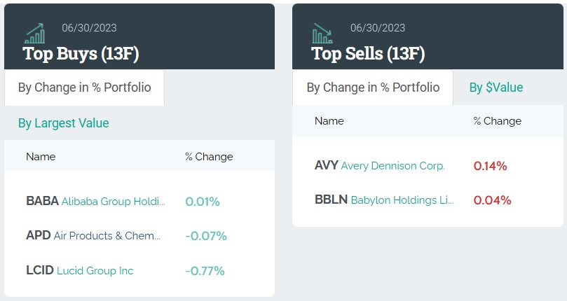Click the APD ticker symbol
The width and height of the screenshot is (567, 301).
coord(38,236)
